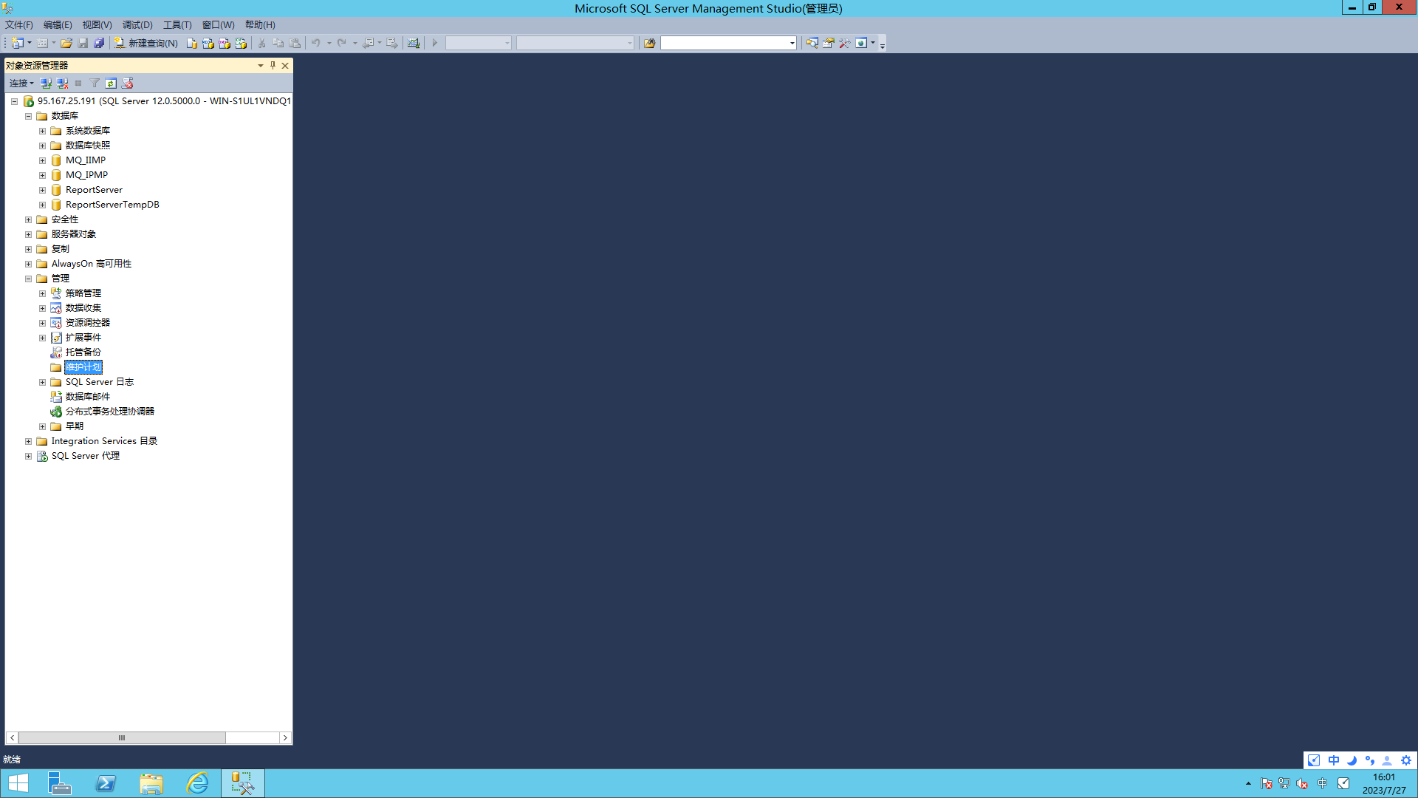
Task: Click the Activity Monitor toolbar icon
Action: 414,43
